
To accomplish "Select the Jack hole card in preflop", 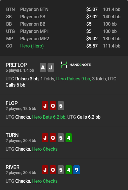I will point(51,67).
